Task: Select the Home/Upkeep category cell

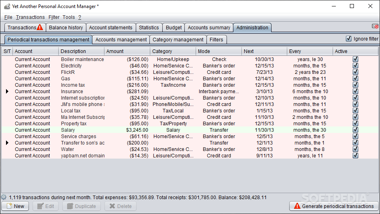Action: (173, 59)
